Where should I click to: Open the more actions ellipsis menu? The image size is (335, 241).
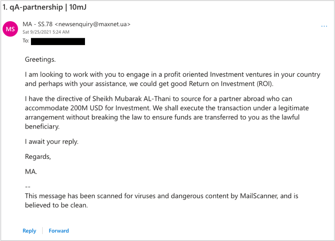point(324,26)
